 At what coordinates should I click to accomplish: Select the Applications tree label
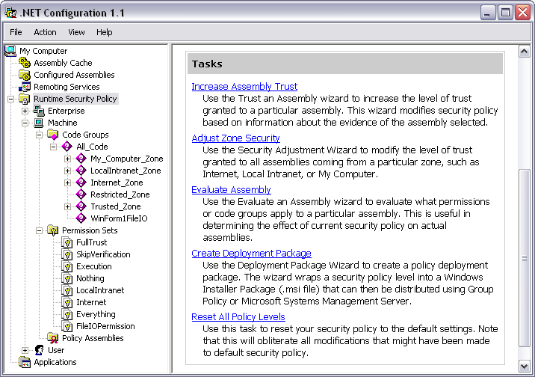[55, 362]
